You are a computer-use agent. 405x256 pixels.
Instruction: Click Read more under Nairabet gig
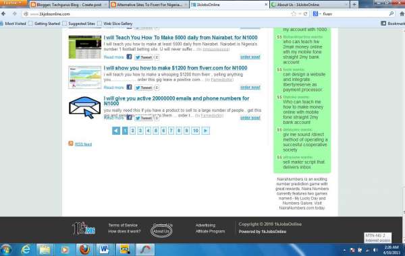pyautogui.click(x=113, y=57)
